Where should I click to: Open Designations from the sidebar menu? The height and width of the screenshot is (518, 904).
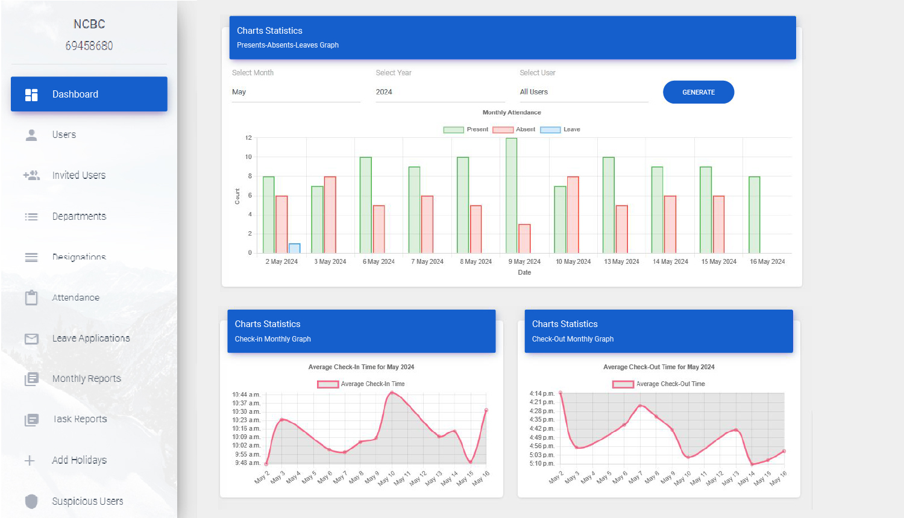79,257
